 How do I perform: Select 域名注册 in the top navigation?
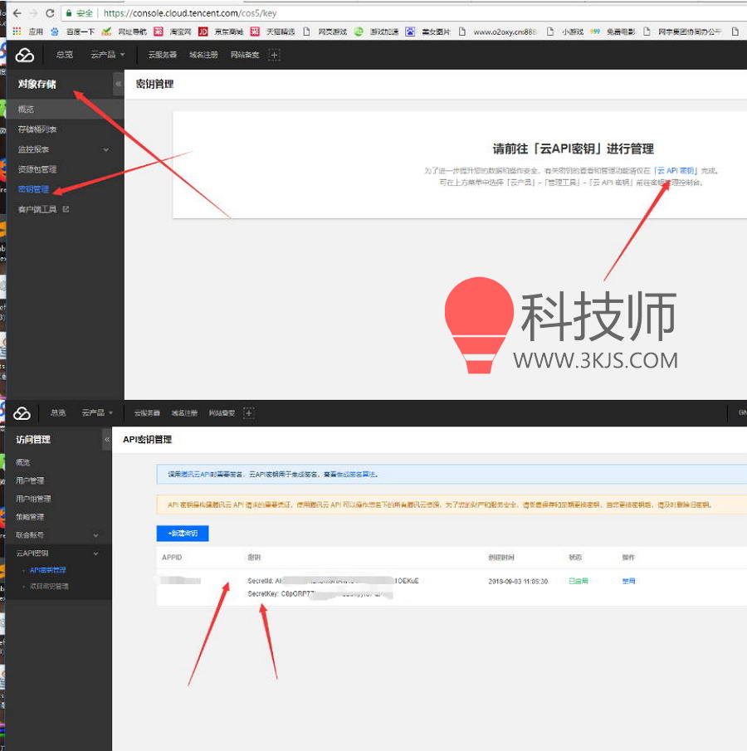coord(203,55)
